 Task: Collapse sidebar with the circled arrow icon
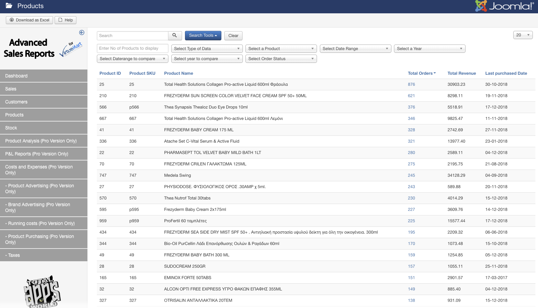click(x=82, y=32)
